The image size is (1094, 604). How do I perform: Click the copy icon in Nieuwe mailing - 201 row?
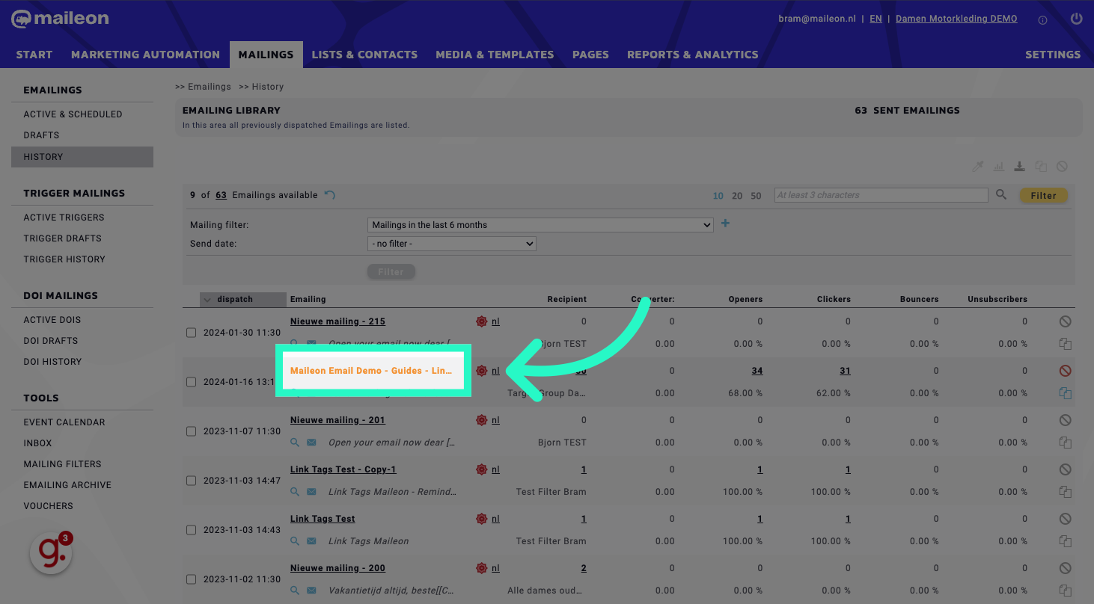coord(1065,443)
